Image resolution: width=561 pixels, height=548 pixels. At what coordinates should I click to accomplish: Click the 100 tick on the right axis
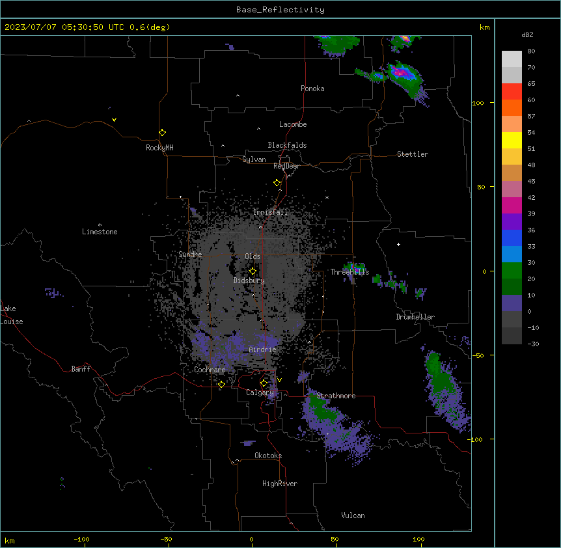coord(478,103)
